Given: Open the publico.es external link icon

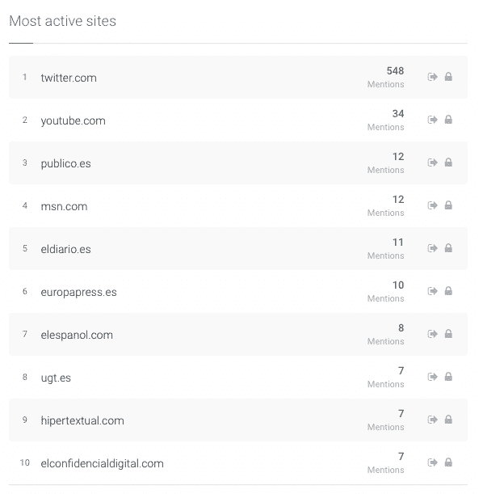Looking at the screenshot, I should coord(432,163).
